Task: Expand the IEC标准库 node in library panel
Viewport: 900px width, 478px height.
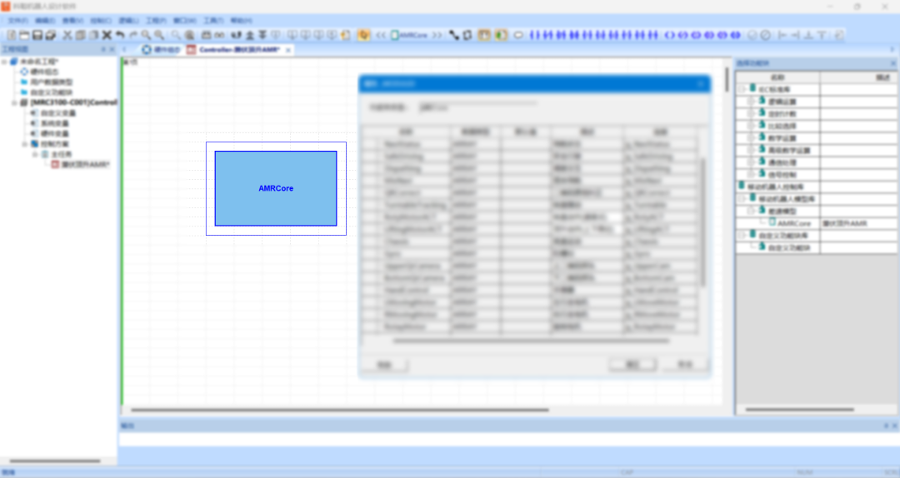Action: [x=742, y=88]
